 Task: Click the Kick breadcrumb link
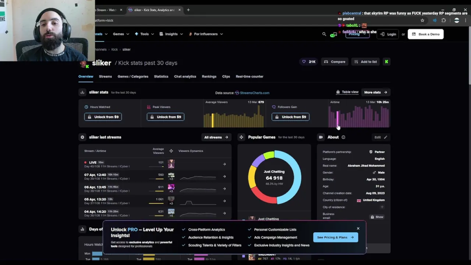(114, 49)
